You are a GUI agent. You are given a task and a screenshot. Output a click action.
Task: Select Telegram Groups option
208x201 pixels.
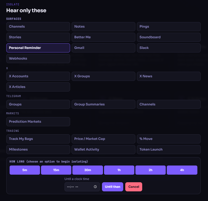(x=38, y=104)
